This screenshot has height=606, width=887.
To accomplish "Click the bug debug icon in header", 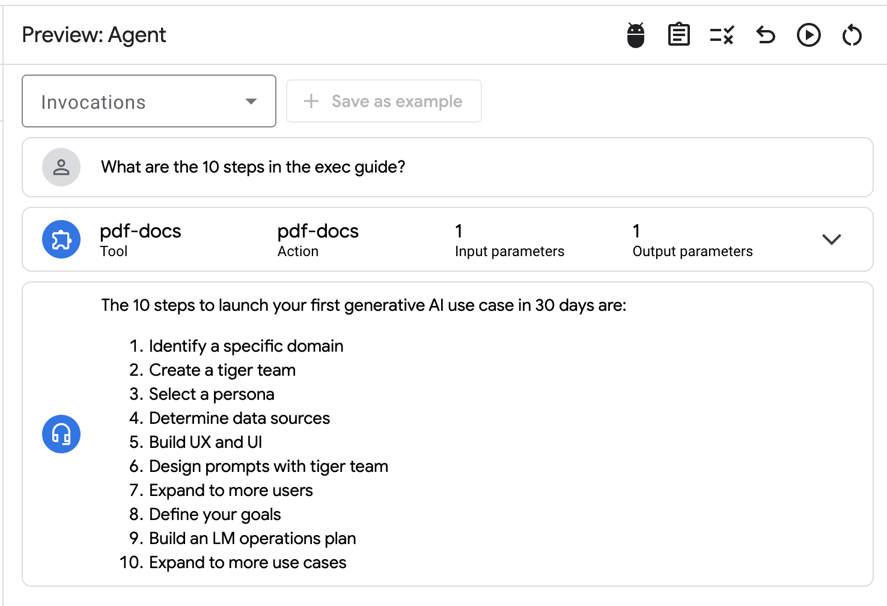I will (635, 35).
